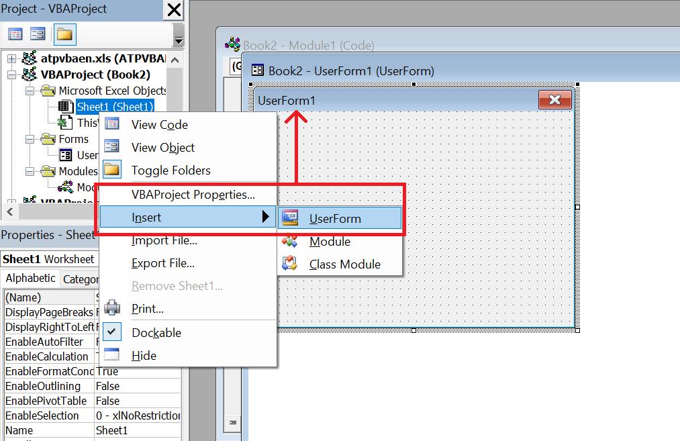The height and width of the screenshot is (441, 680).
Task: Click the ThisWorkbook icon in the project tree
Action: click(x=67, y=122)
